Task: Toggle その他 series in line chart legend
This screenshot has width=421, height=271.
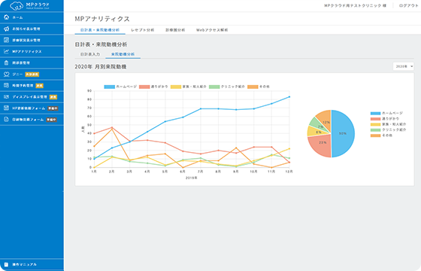Action: point(259,87)
